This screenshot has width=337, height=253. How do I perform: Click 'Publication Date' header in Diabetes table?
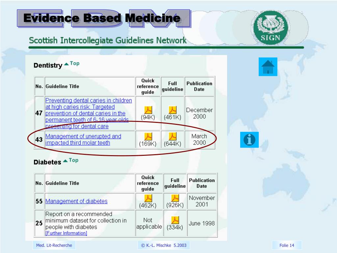(202, 183)
